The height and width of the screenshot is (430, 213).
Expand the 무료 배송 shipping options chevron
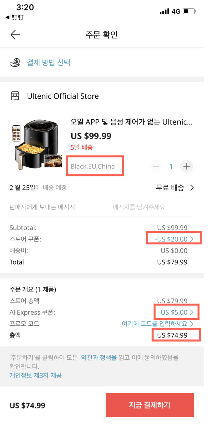tap(192, 188)
